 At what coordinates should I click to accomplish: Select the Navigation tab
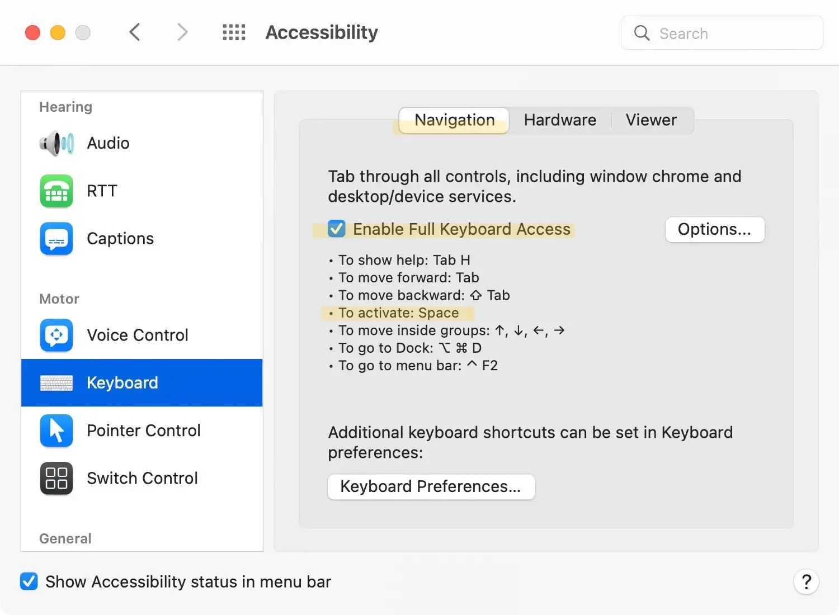click(x=454, y=120)
